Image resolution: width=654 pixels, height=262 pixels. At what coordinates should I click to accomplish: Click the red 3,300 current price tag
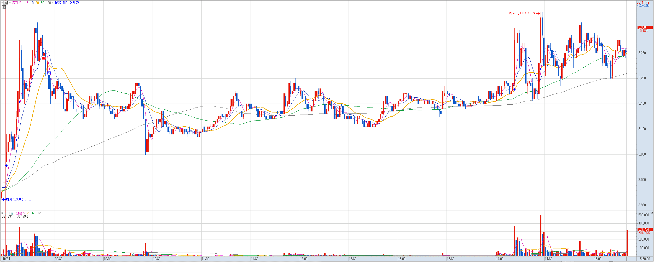point(645,28)
